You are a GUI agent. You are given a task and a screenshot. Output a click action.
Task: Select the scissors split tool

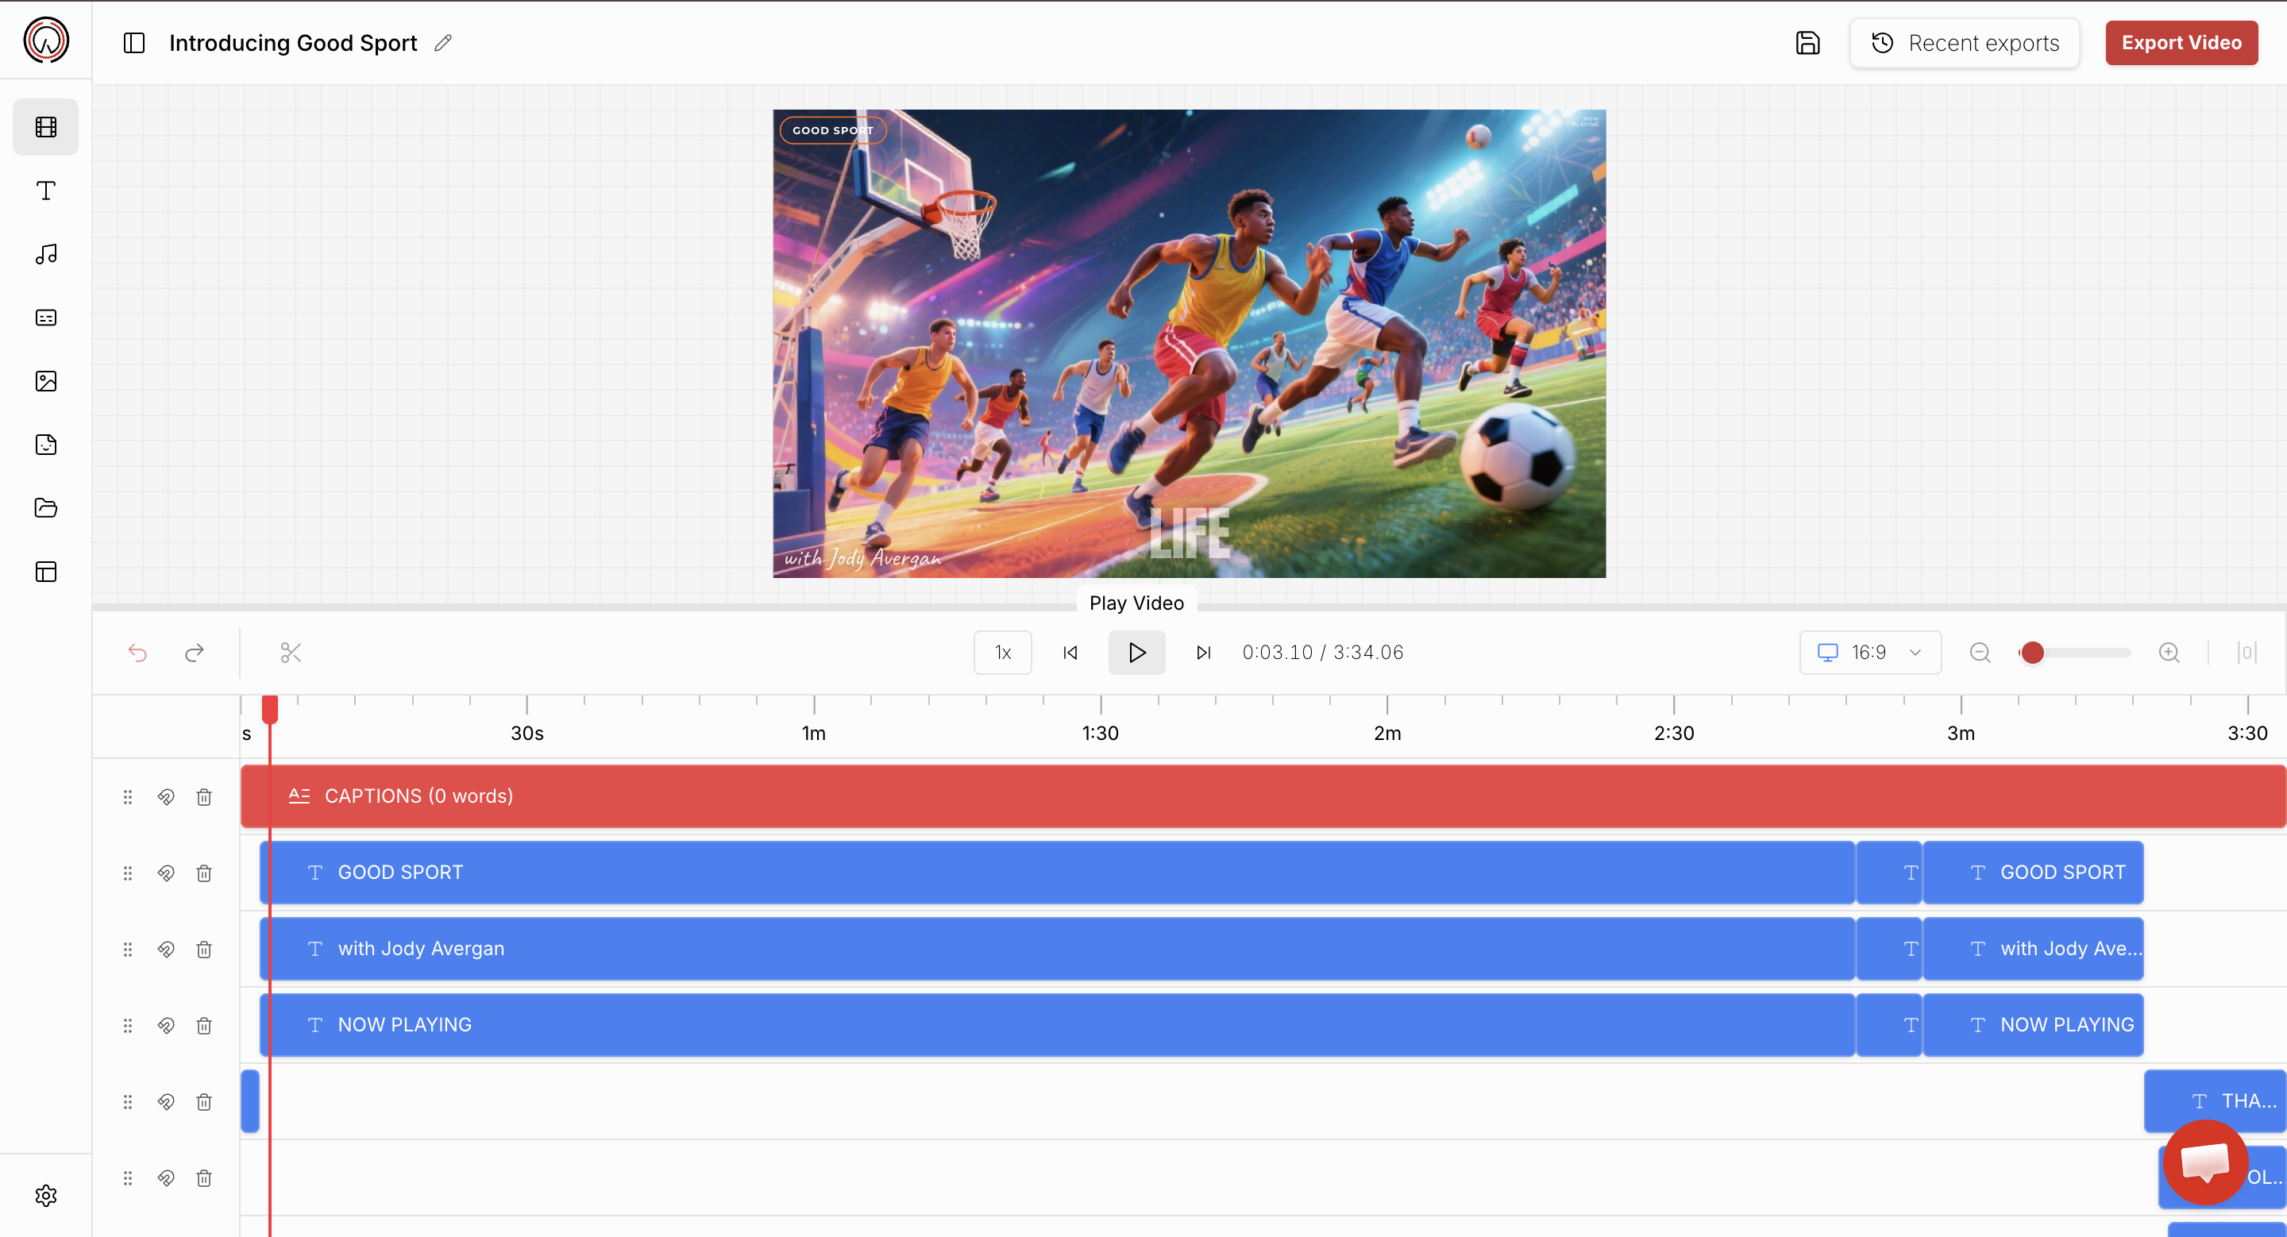[x=291, y=653]
